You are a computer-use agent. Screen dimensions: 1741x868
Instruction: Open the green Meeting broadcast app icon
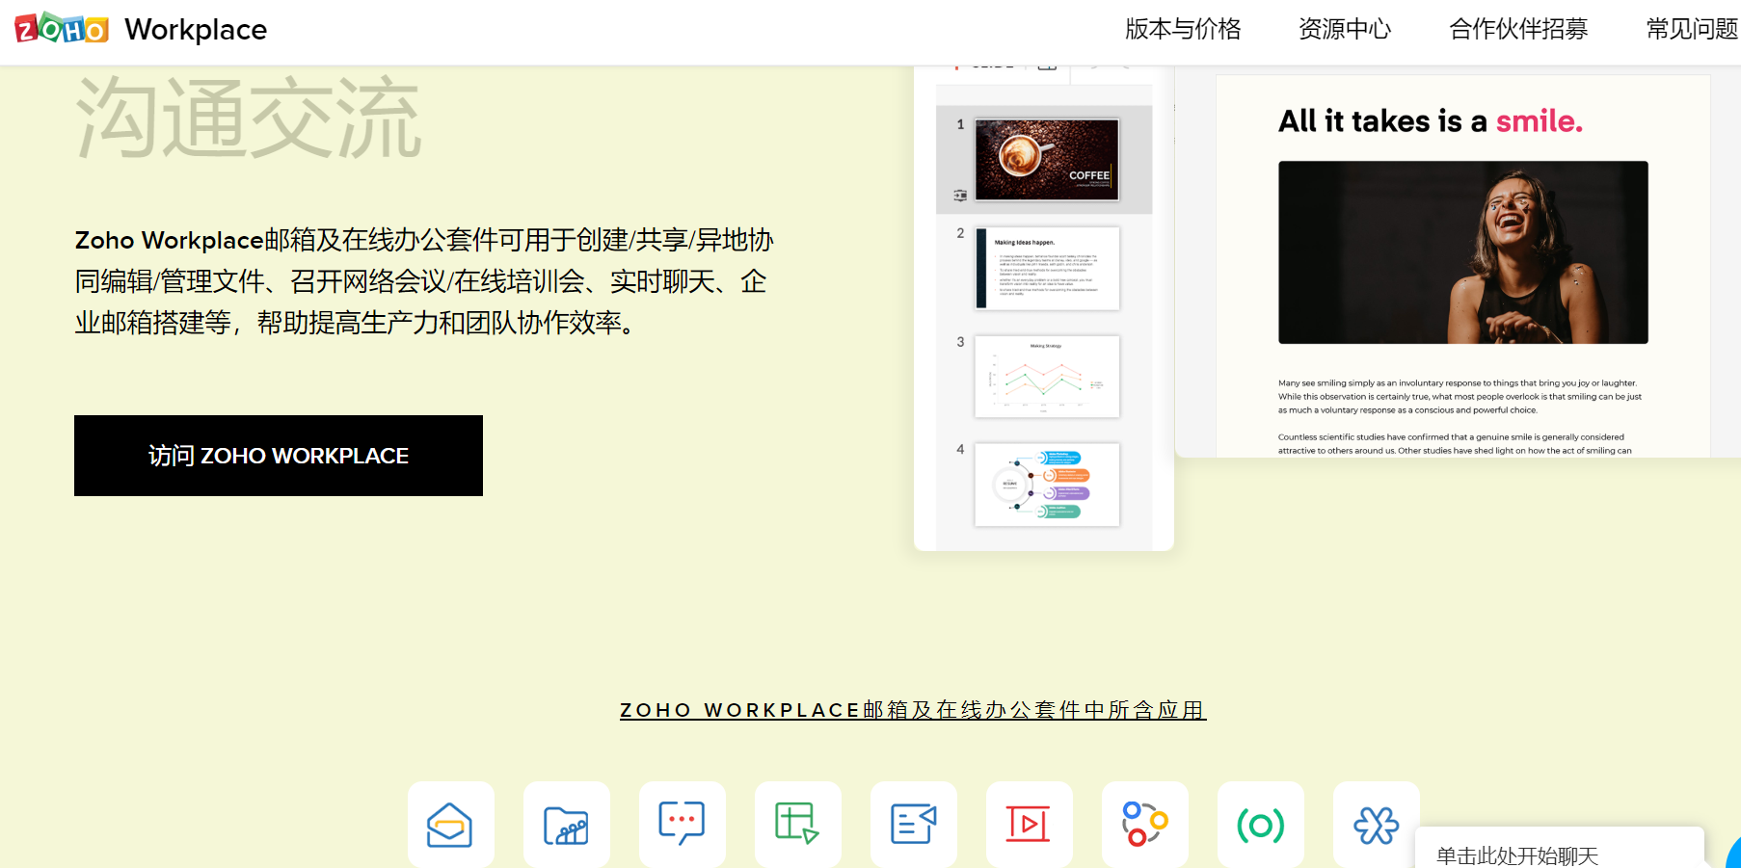pyautogui.click(x=1260, y=825)
